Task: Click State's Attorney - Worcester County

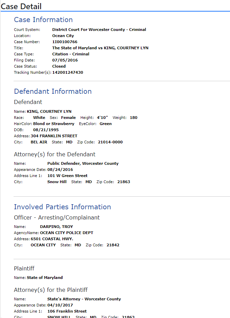Action: pos(84,299)
